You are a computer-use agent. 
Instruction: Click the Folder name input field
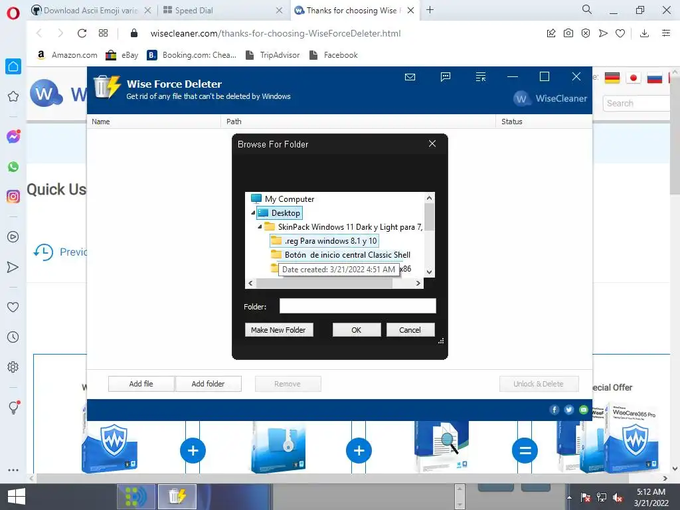[x=358, y=306]
